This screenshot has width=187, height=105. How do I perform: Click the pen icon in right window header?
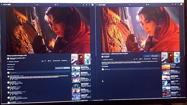pyautogui.click(x=175, y=4)
